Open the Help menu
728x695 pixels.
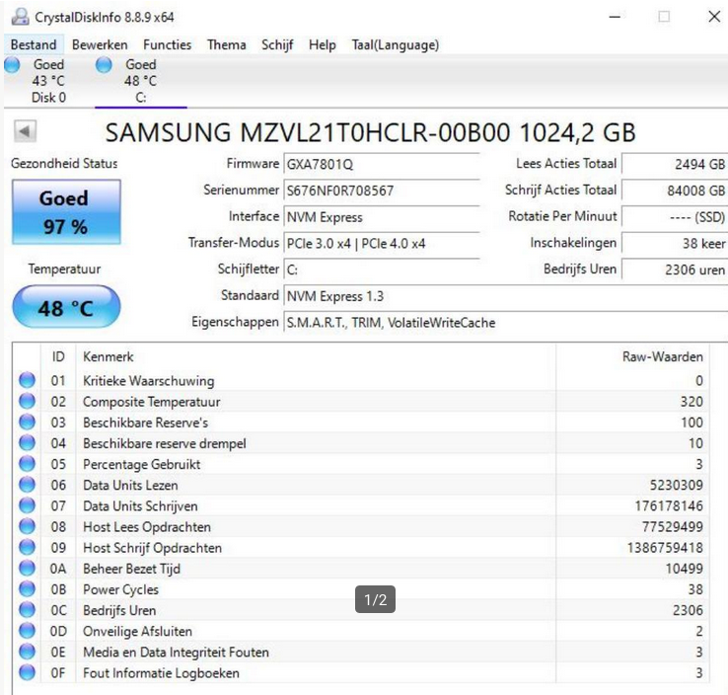pyautogui.click(x=323, y=44)
